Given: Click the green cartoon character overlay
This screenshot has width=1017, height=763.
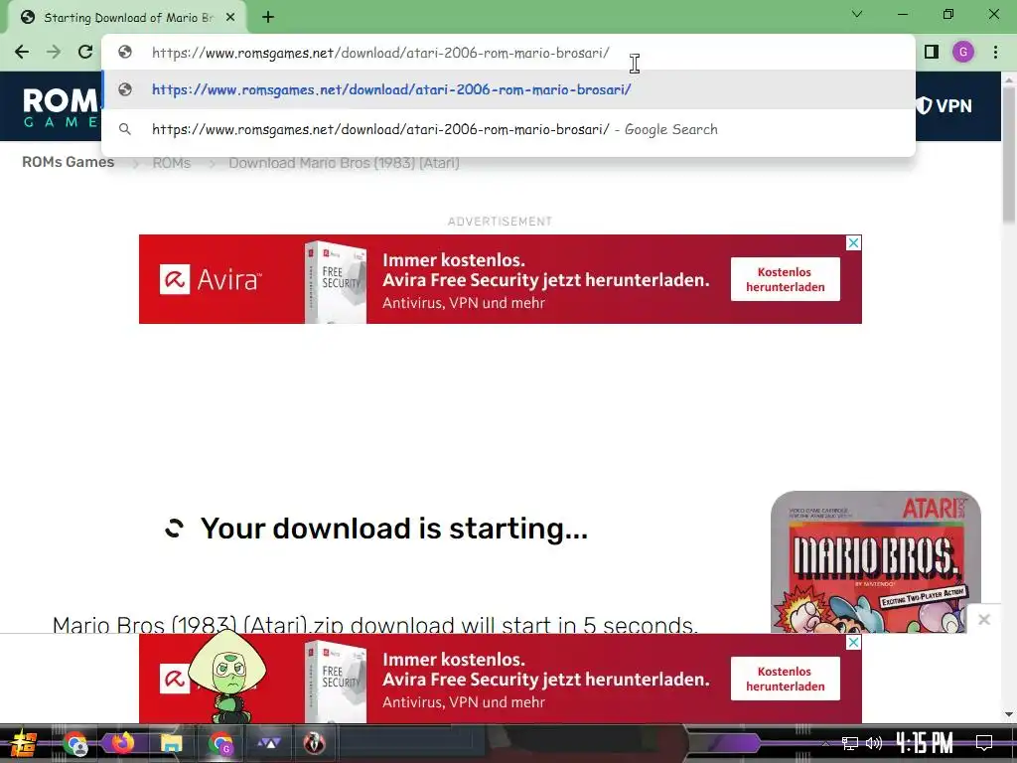Looking at the screenshot, I should point(227,676).
